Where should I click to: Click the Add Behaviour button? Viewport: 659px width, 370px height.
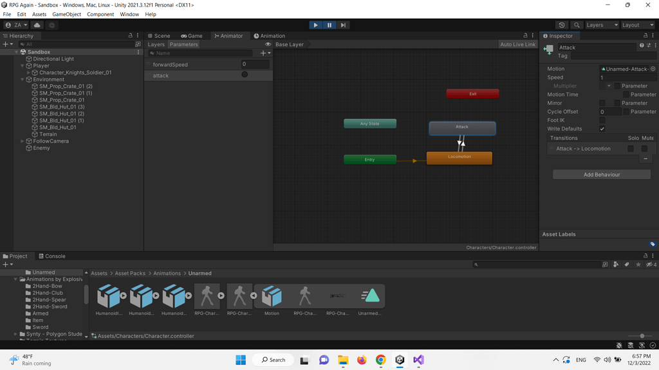(x=601, y=175)
